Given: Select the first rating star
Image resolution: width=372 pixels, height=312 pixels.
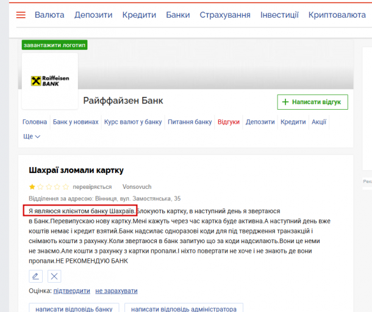Looking at the screenshot, I should (x=32, y=187).
